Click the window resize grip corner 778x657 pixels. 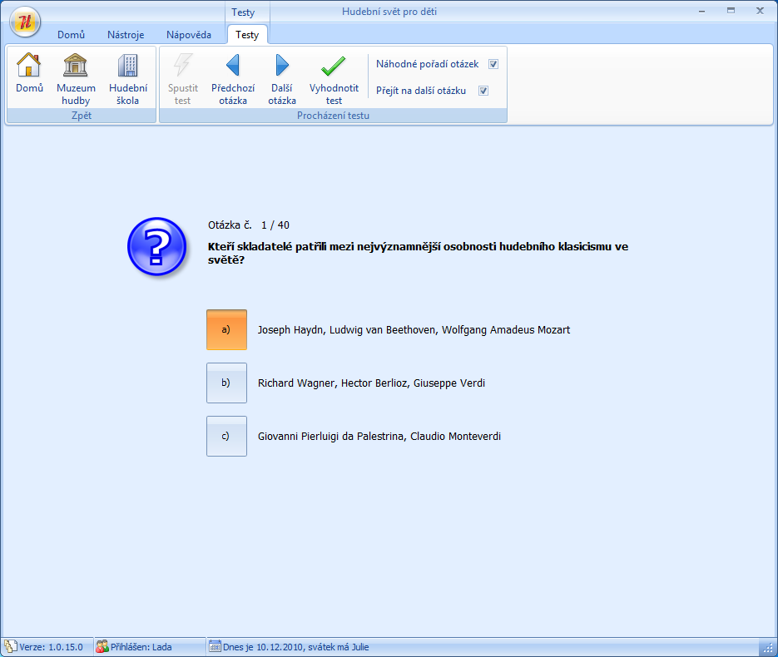click(767, 647)
